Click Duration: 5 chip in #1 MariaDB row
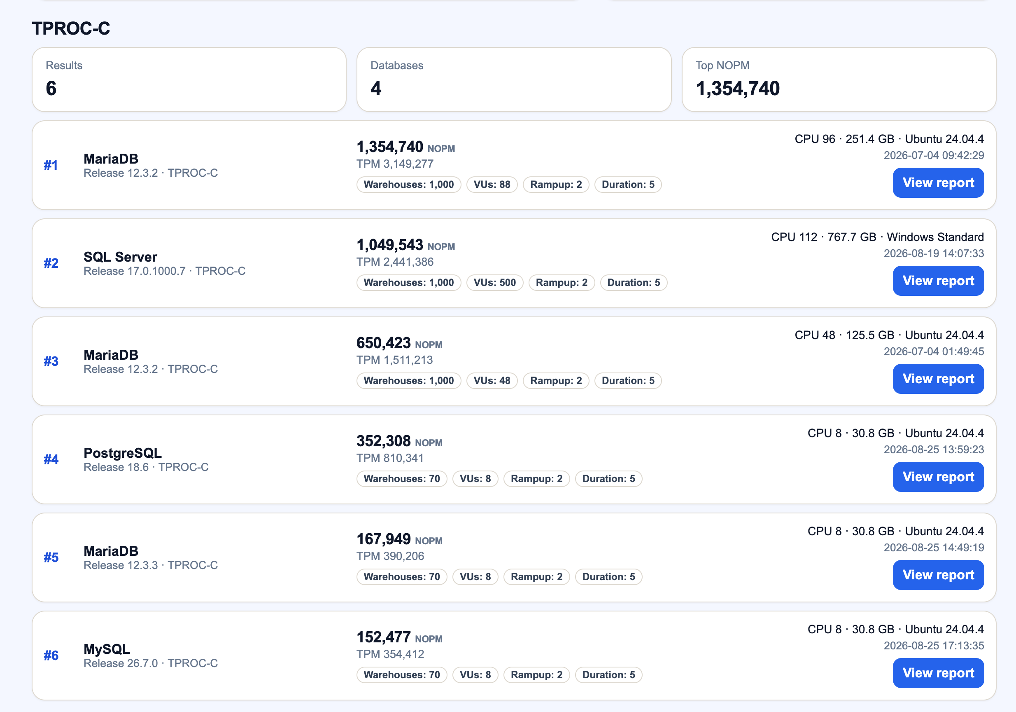1016x712 pixels. [628, 185]
